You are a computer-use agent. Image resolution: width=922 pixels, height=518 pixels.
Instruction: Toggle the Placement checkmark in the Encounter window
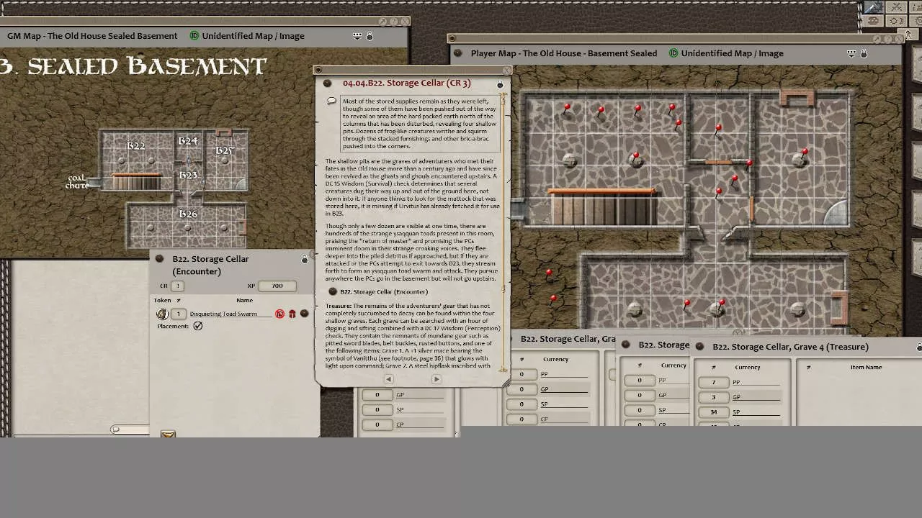click(x=198, y=326)
